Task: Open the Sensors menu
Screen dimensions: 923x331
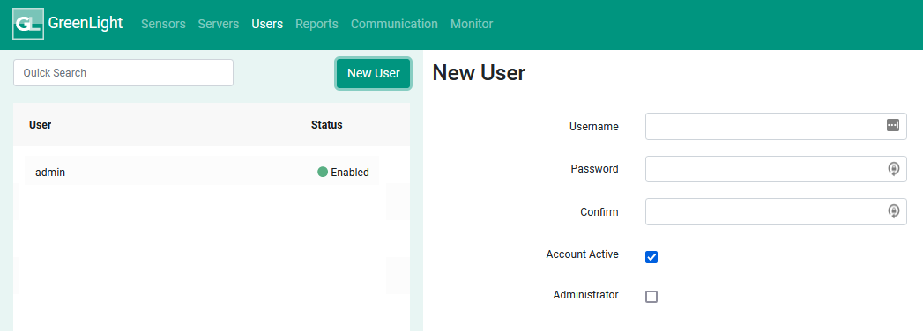Action: [x=164, y=24]
